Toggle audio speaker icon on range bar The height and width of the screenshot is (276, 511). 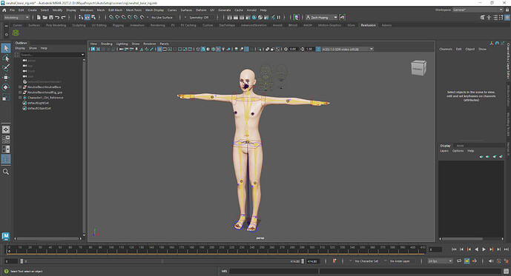coord(491,261)
